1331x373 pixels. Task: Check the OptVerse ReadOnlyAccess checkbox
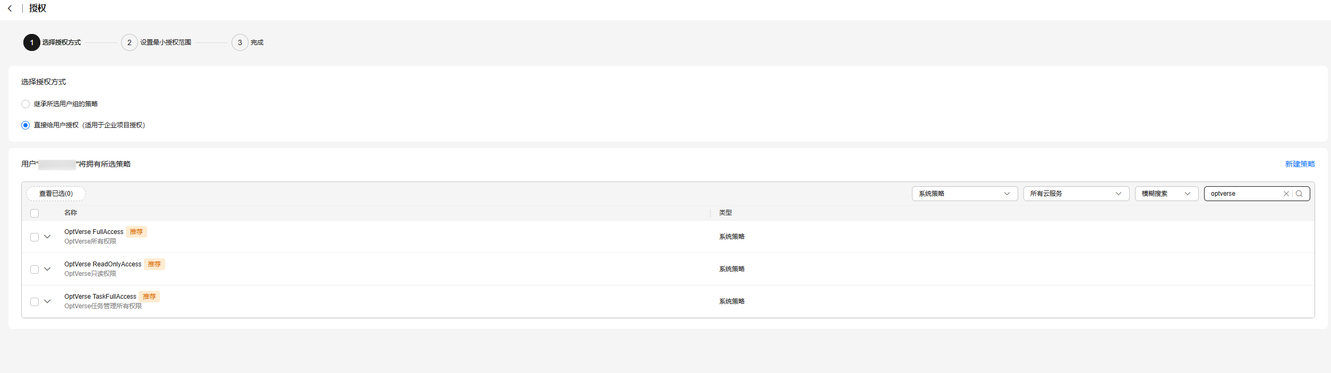coord(35,270)
